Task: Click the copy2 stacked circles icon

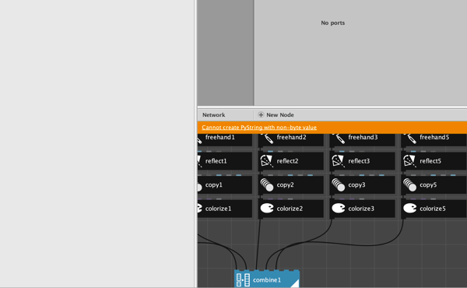Action: pyautogui.click(x=267, y=185)
